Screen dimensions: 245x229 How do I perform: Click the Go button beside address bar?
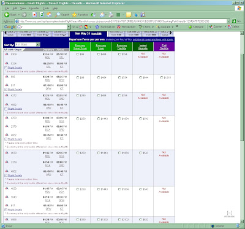point(236,21)
